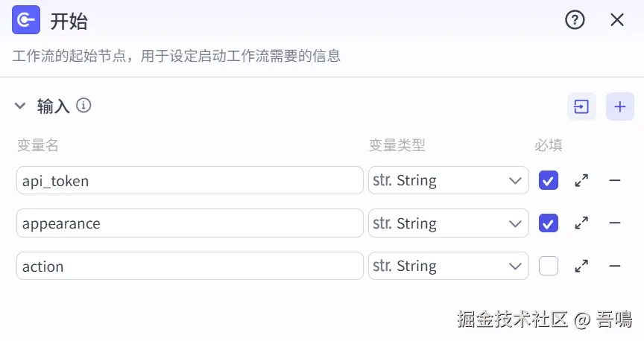Click the action variable name field
Viewport: 644px width, 341px height.
tap(189, 266)
